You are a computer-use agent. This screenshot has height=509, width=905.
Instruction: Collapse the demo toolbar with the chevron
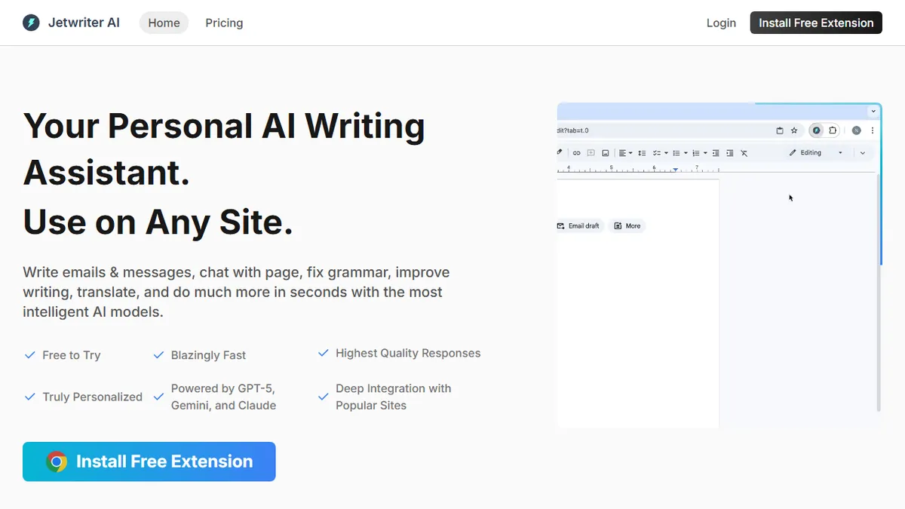click(x=863, y=153)
